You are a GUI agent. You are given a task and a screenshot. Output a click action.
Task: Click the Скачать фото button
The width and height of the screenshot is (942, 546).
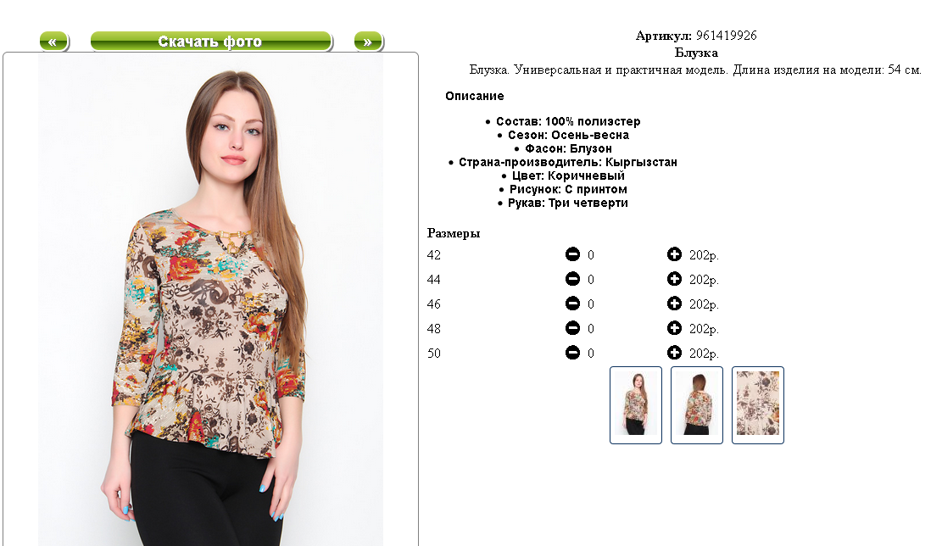tap(211, 42)
